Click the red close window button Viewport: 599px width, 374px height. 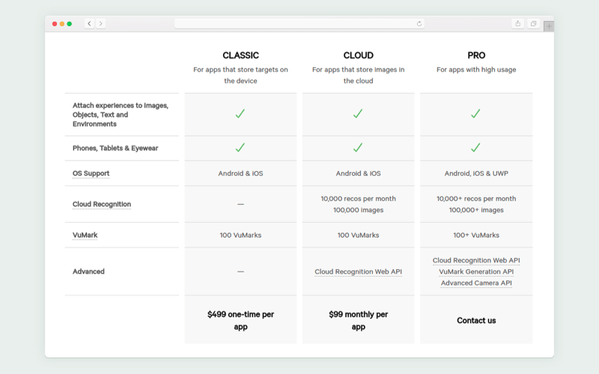coord(55,24)
